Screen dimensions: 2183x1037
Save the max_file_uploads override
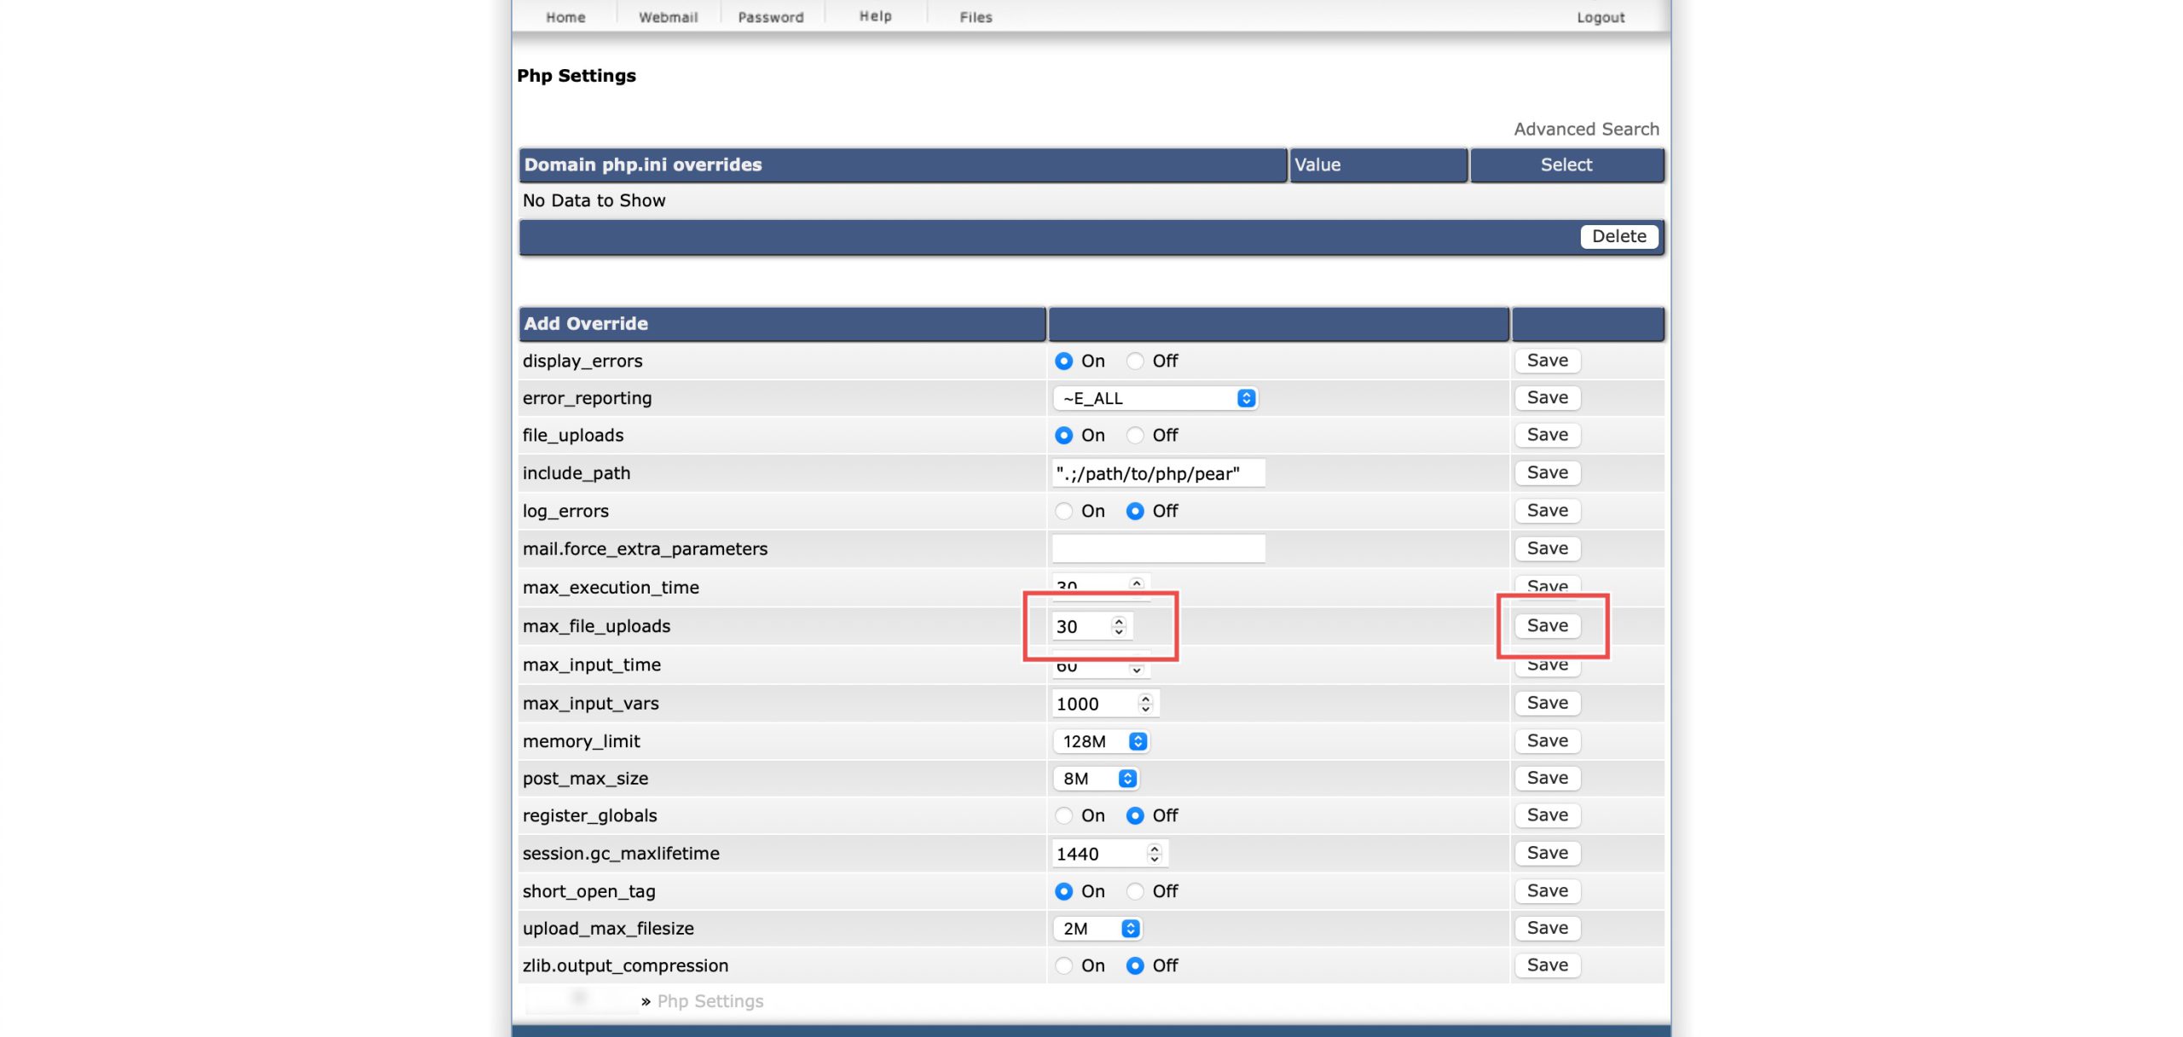1547,626
